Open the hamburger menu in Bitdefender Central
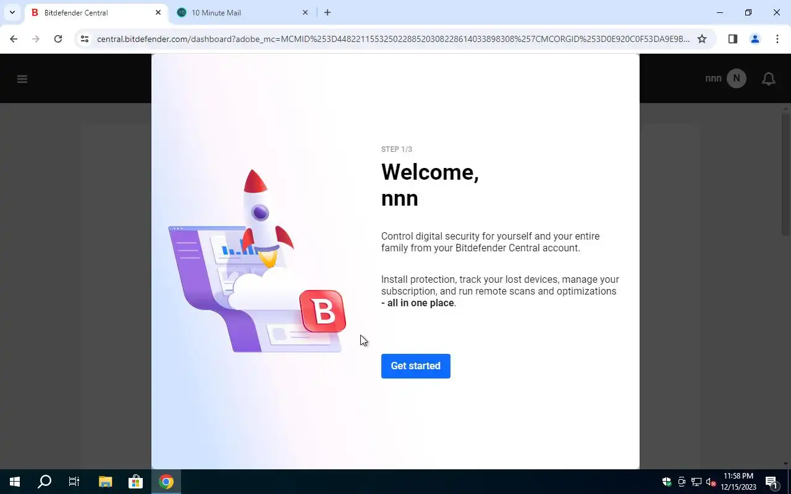Image resolution: width=791 pixels, height=494 pixels. pyautogui.click(x=22, y=78)
